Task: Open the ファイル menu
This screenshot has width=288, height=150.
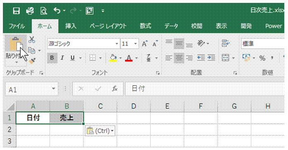Action: point(17,26)
